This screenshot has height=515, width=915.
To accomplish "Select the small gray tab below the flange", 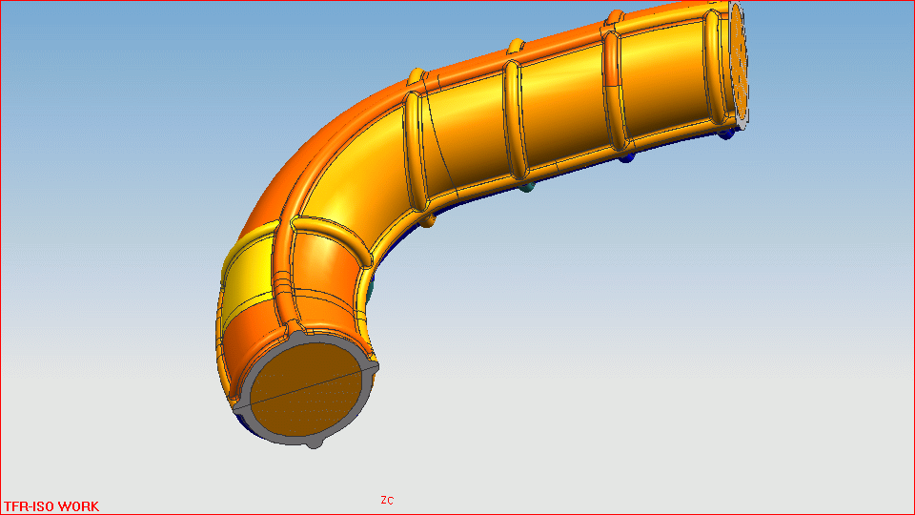I will click(x=314, y=443).
